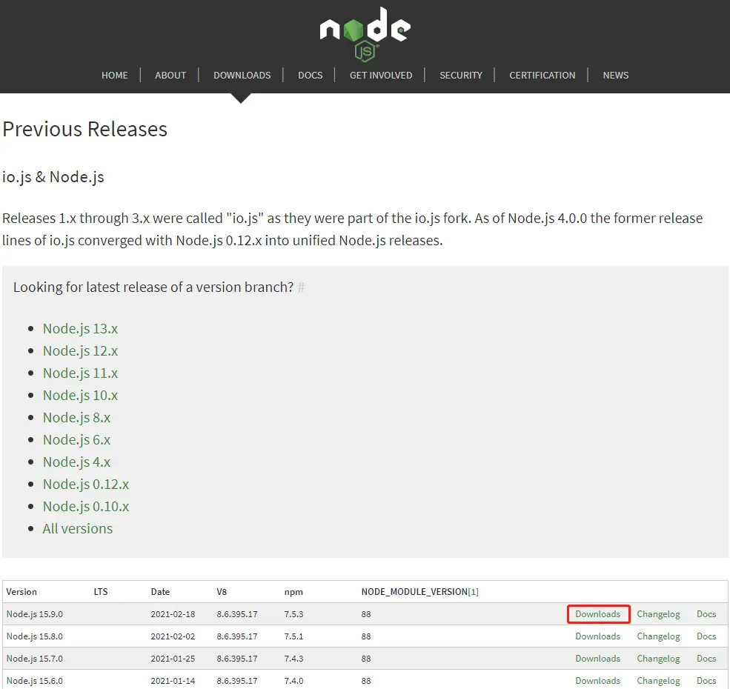Select the DOWNLOADS navigation tab
The height and width of the screenshot is (689, 730).
pyautogui.click(x=242, y=75)
